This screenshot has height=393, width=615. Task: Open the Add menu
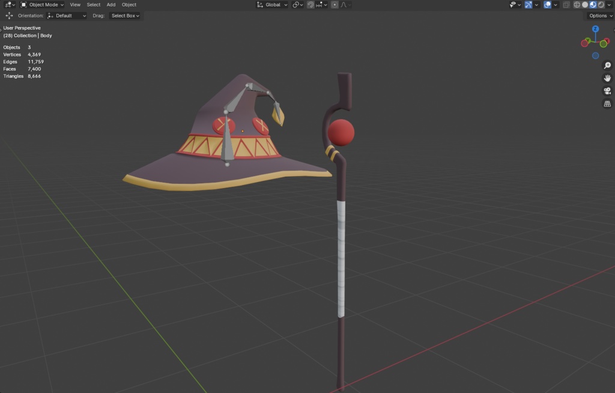pos(111,4)
